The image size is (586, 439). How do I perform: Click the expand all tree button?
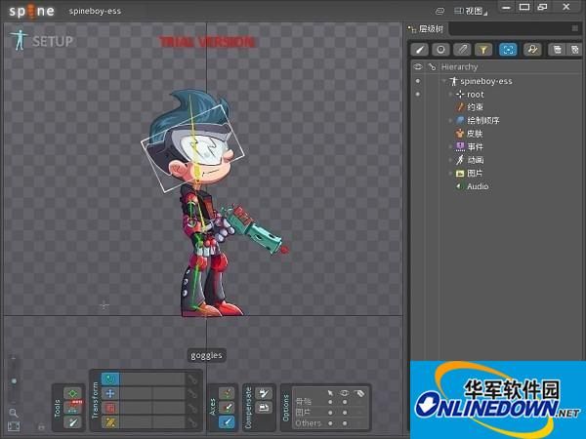[x=574, y=50]
